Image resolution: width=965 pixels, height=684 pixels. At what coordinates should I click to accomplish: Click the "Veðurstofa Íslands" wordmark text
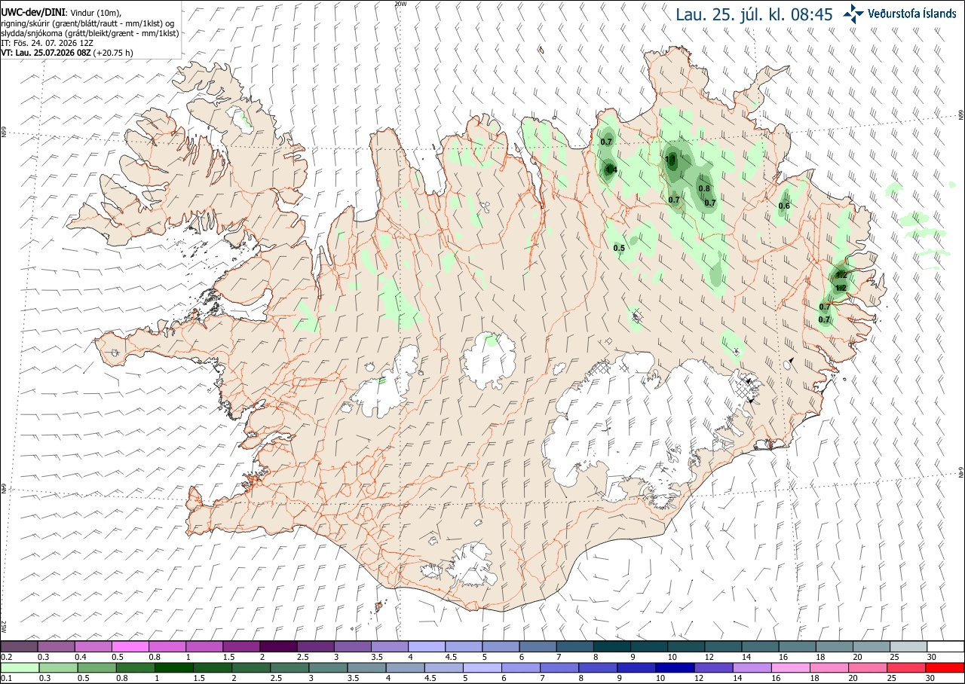912,14
